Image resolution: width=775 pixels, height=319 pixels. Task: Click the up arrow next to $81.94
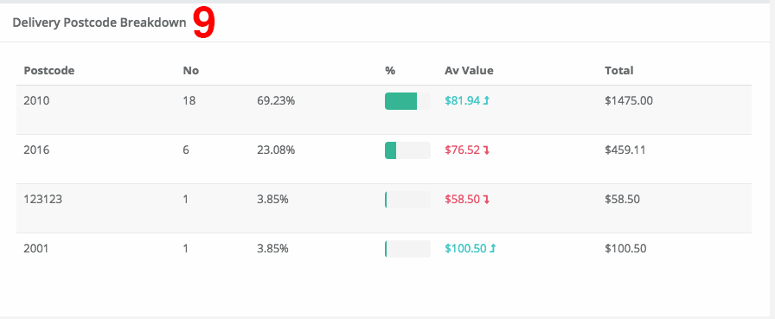[486, 101]
